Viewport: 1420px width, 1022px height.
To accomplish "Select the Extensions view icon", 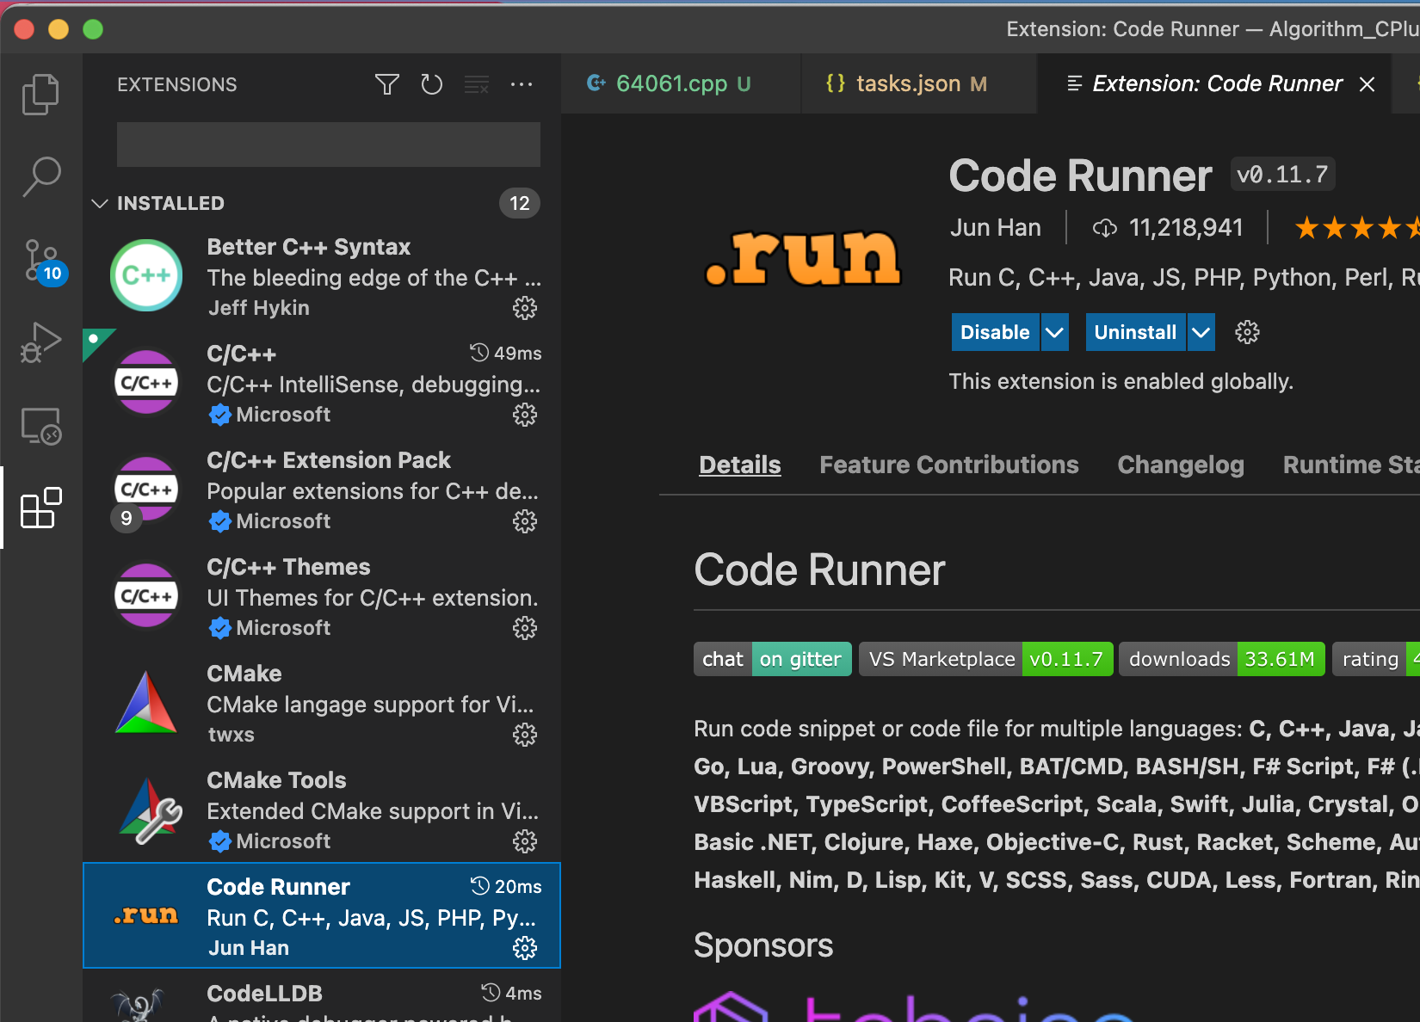I will pyautogui.click(x=40, y=508).
